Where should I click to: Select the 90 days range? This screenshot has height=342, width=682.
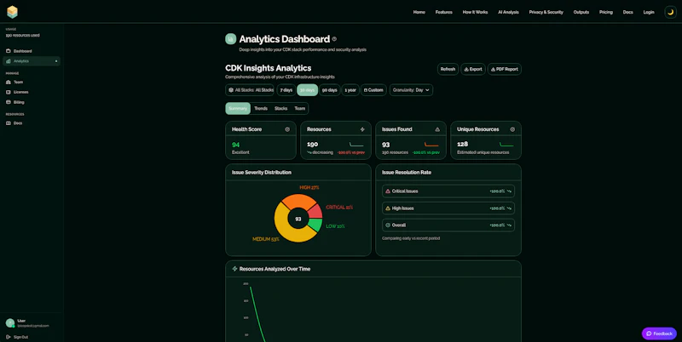click(x=329, y=90)
